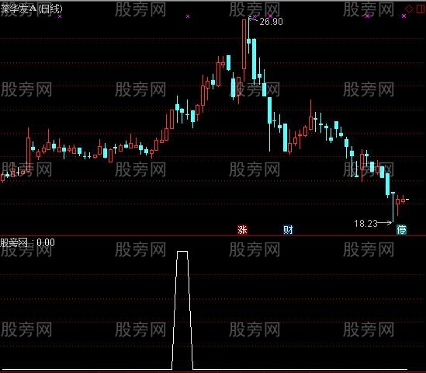Screen dimensions: 426x373
Task: Open the blue 财 financial marker
Action: pyautogui.click(x=288, y=230)
